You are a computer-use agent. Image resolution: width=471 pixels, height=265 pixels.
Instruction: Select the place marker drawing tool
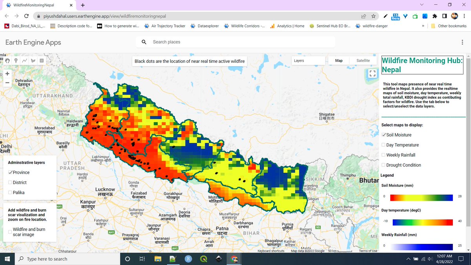[16, 60]
